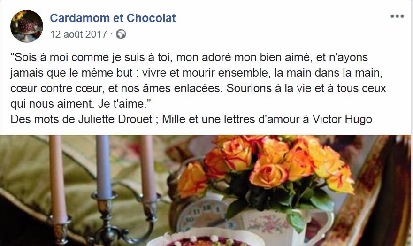Open the Cardamom et Chocolat profile picture
The height and width of the screenshot is (246, 413).
click(27, 26)
